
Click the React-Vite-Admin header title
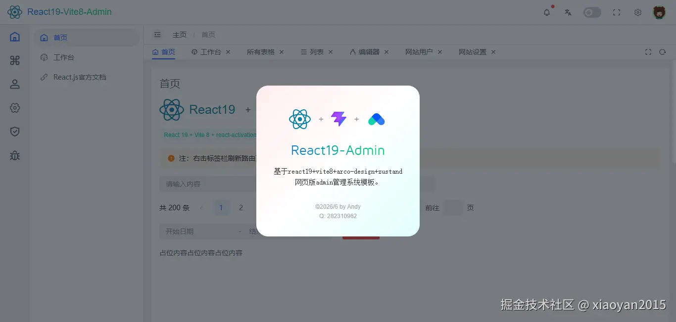coord(69,12)
